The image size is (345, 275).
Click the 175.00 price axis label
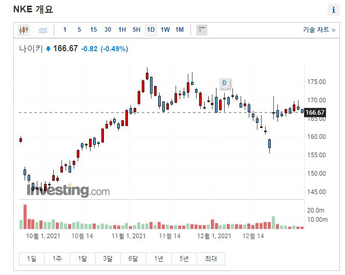pyautogui.click(x=316, y=82)
